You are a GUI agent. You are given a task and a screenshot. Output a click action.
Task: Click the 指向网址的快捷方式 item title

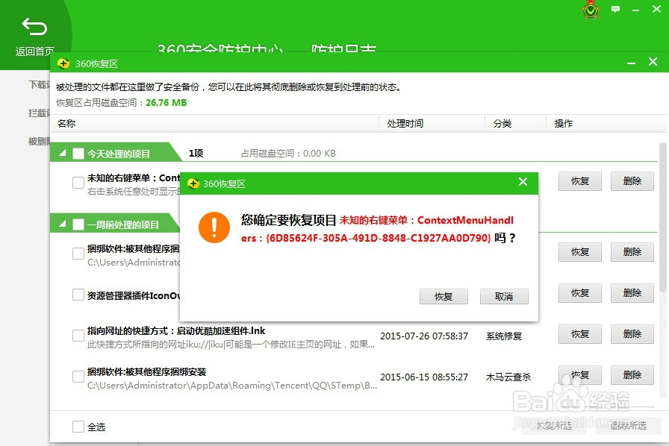click(176, 331)
